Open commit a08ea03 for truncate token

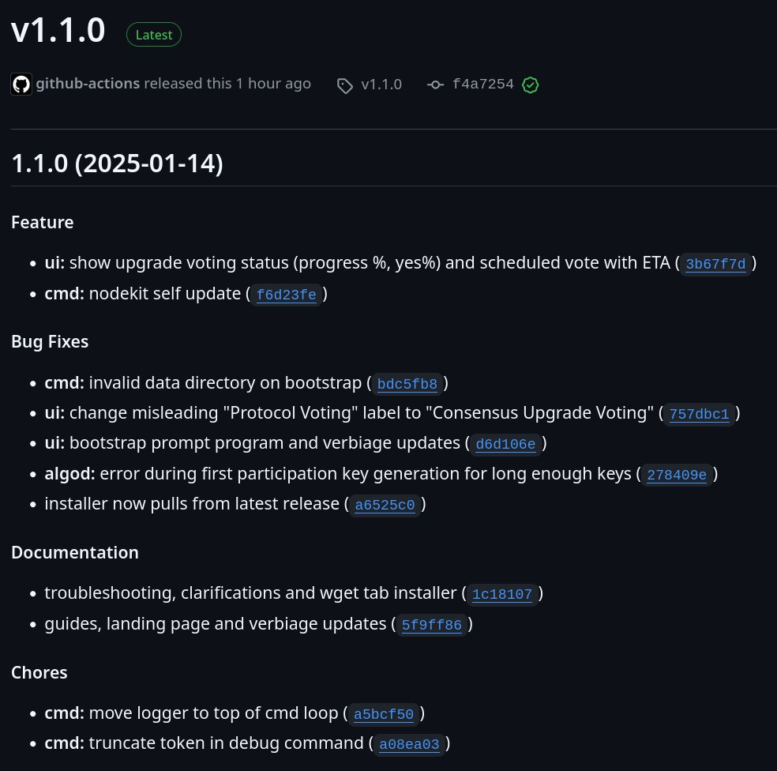pos(409,744)
